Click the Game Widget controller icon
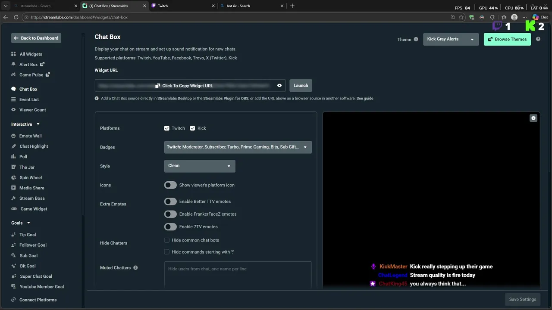Screen dimensions: 552x310 (14, 209)
